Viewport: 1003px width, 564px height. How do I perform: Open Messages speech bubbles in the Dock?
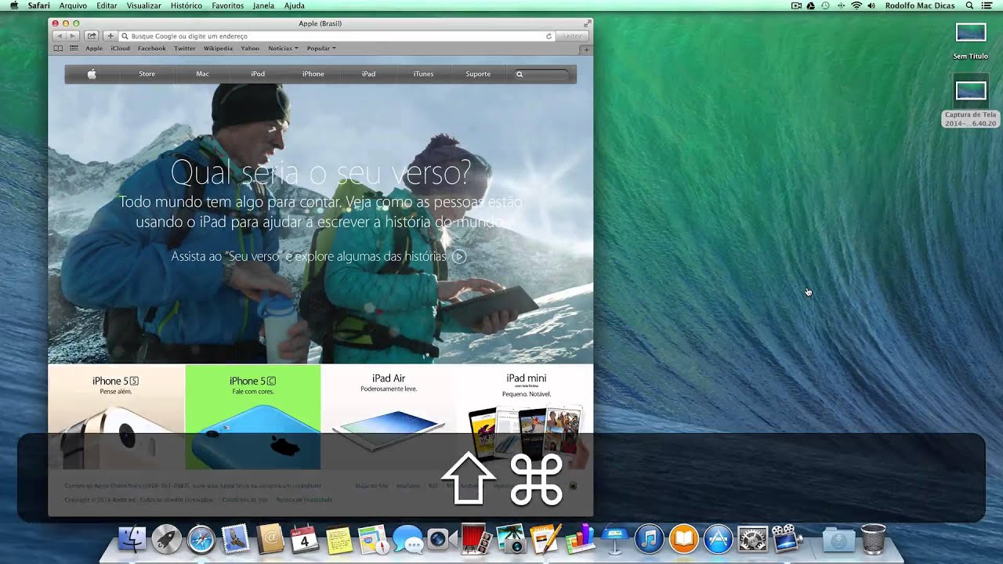coord(408,539)
